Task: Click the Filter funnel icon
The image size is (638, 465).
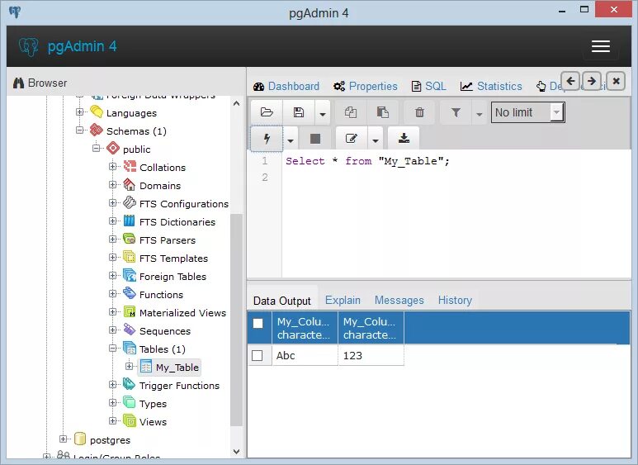Action: click(456, 112)
